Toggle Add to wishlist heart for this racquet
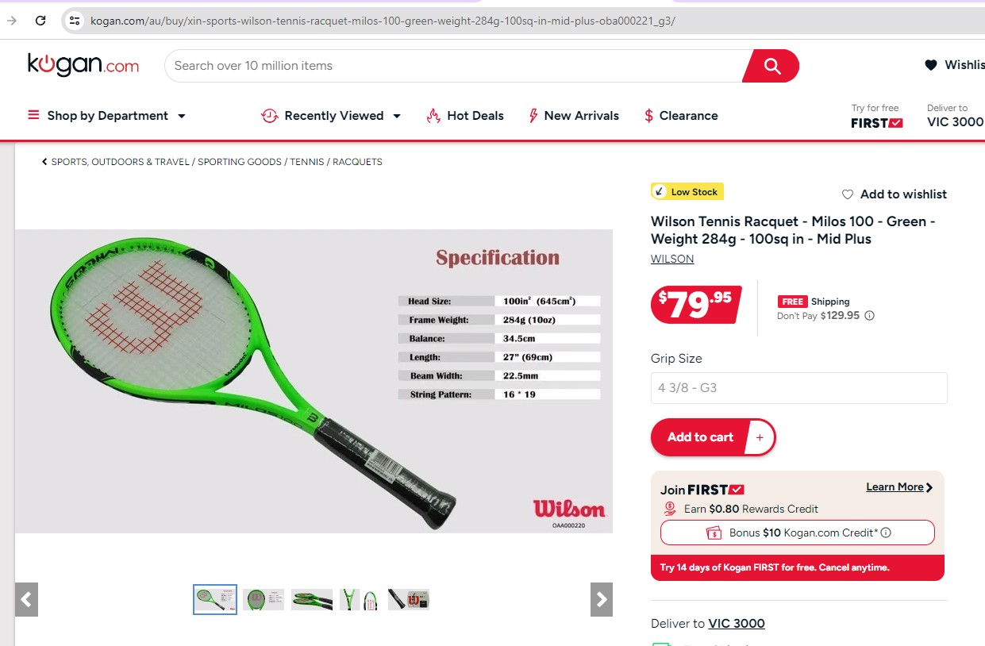 coord(847,194)
